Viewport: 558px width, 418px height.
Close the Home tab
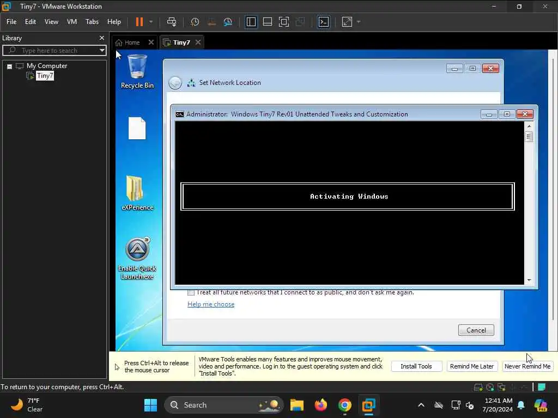[151, 42]
